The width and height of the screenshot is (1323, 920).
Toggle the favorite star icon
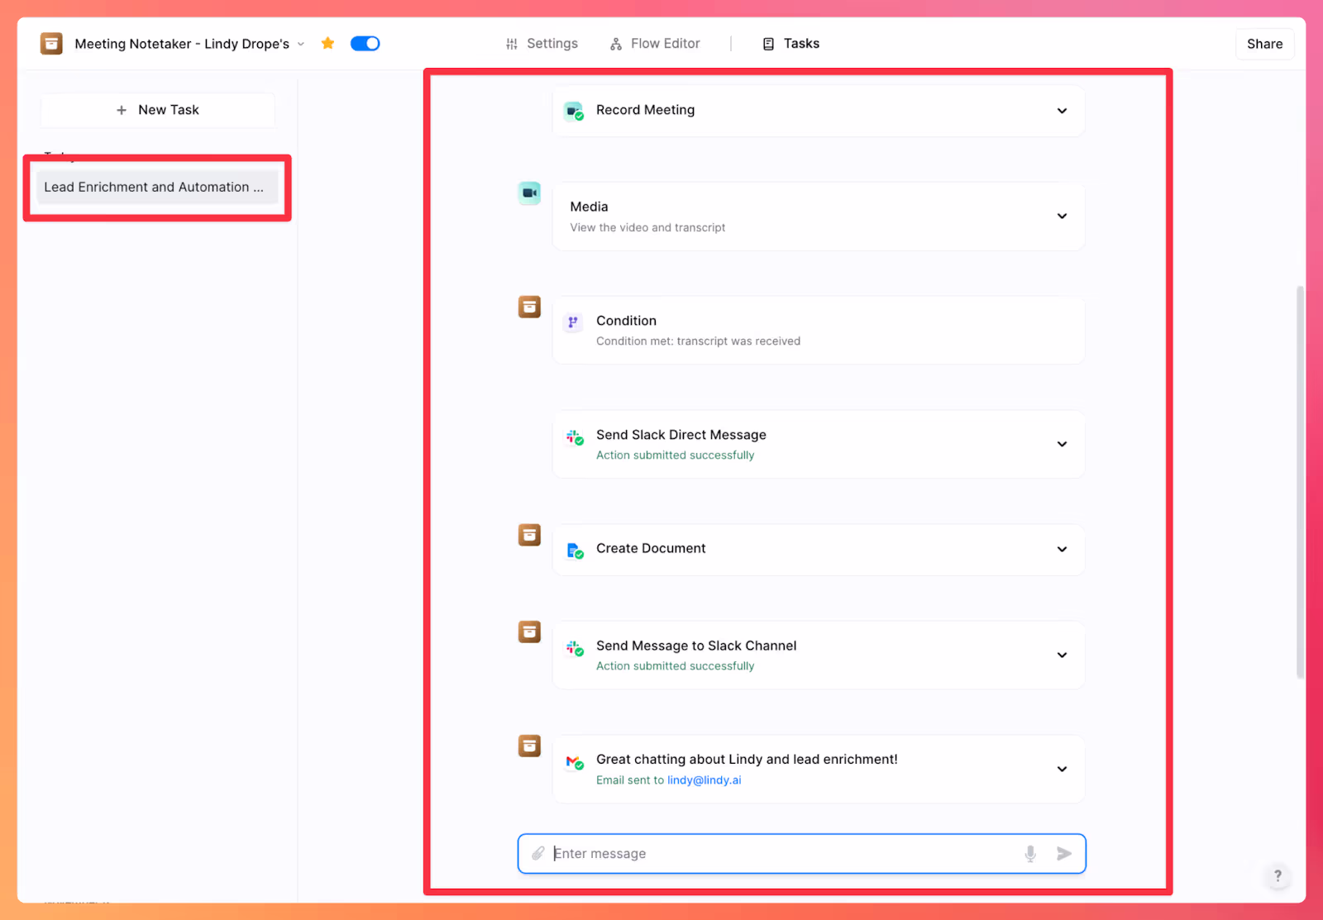click(x=327, y=43)
